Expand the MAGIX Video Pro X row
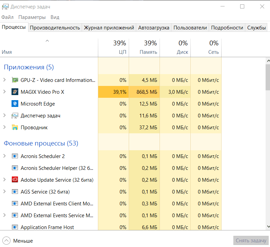The image size is (270, 247). [x=4, y=92]
